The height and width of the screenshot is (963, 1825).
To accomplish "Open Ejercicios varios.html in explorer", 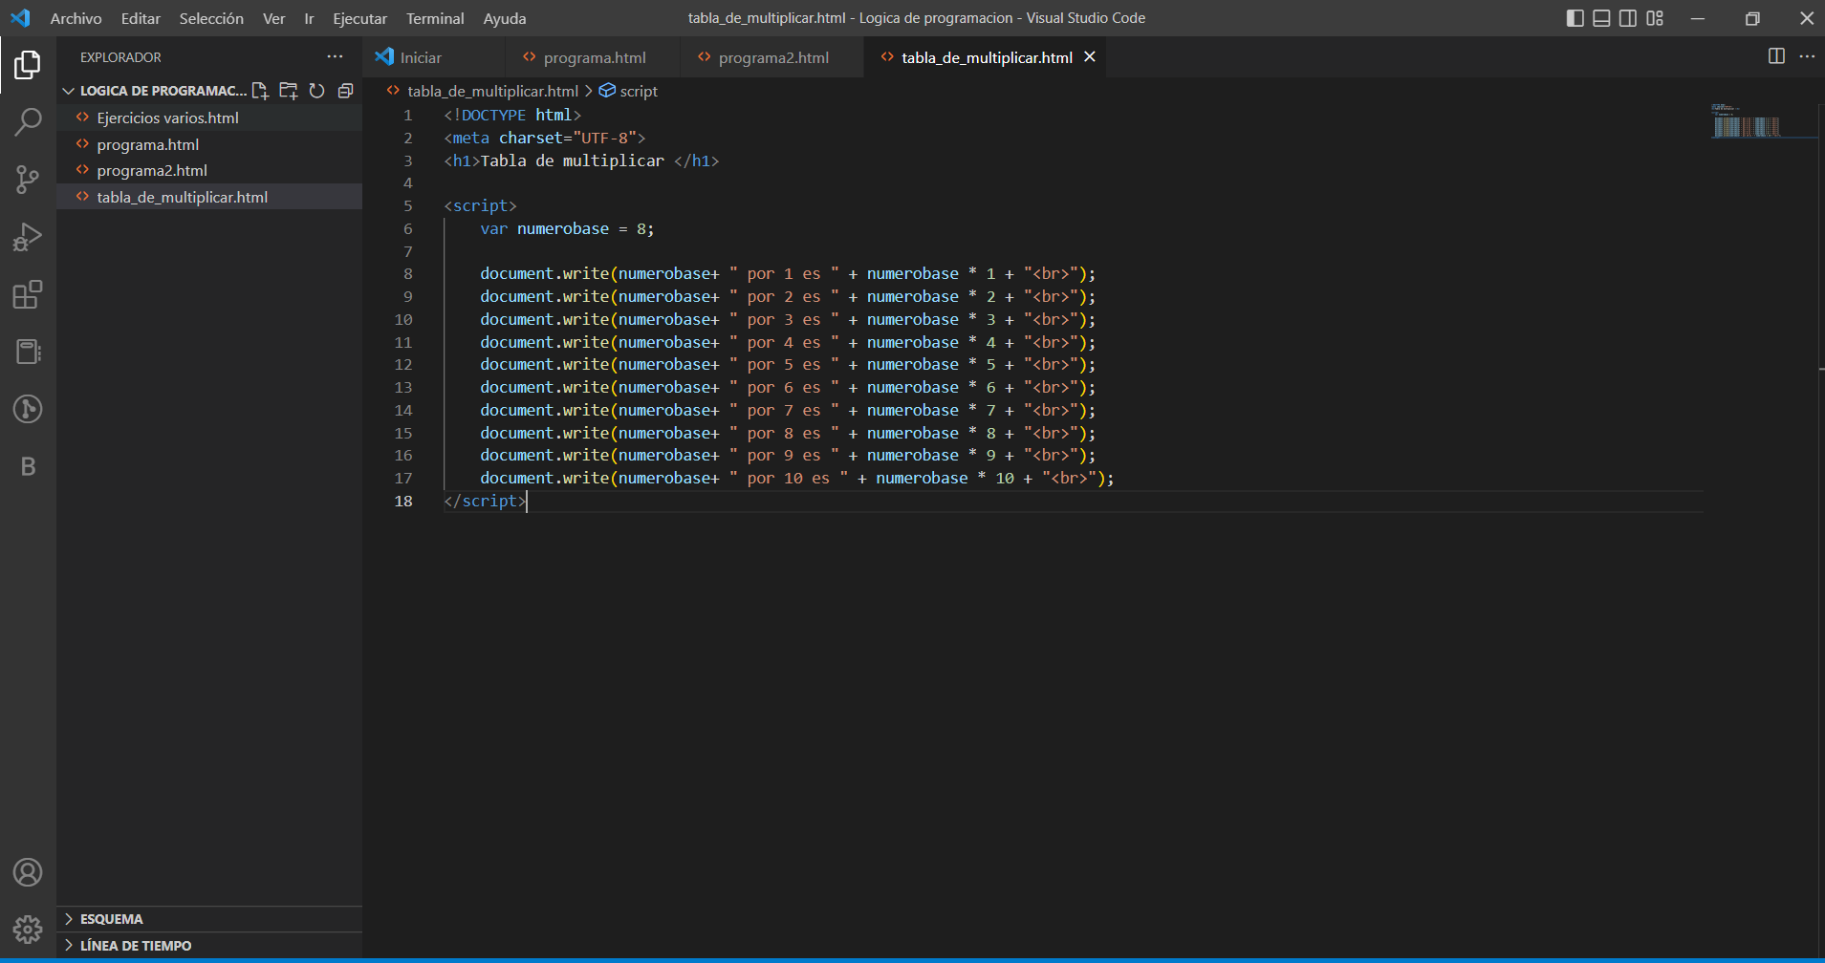I will pos(209,118).
